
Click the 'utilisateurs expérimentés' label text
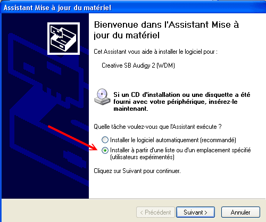point(142,157)
